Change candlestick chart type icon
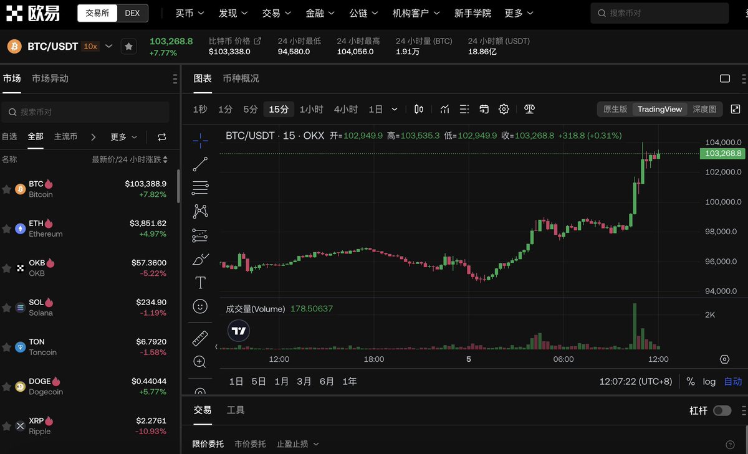748x454 pixels. coord(419,109)
